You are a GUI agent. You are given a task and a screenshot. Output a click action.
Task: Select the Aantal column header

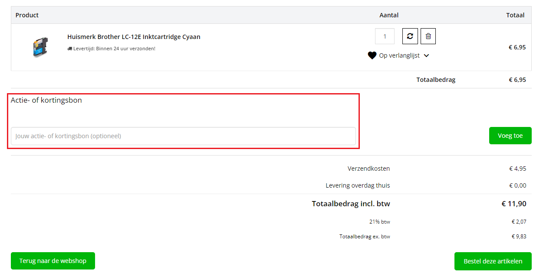(x=389, y=15)
